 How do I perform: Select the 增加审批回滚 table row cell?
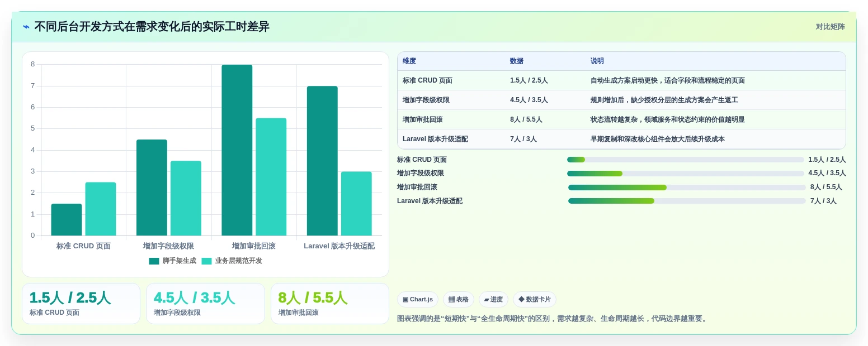pyautogui.click(x=423, y=119)
